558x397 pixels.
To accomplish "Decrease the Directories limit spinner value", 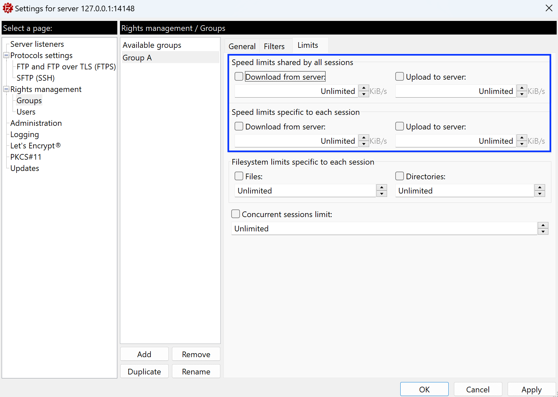I will point(539,194).
